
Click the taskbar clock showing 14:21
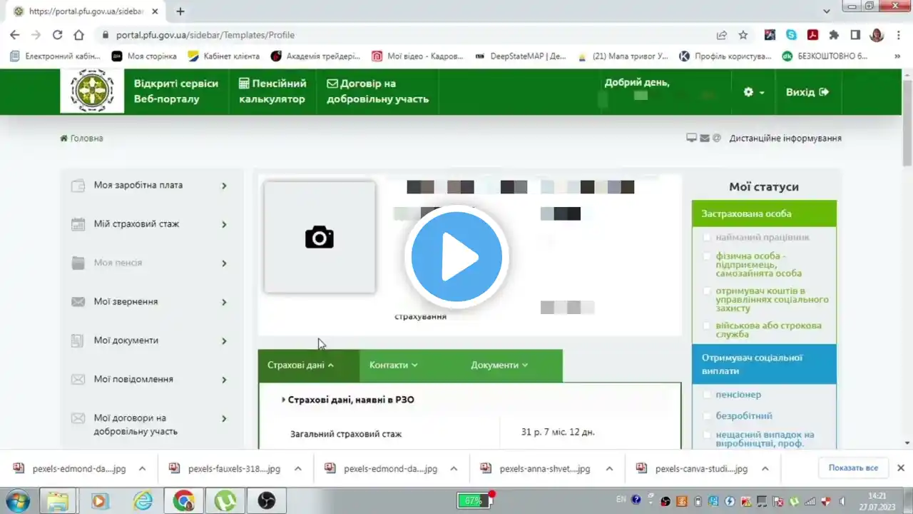(877, 501)
